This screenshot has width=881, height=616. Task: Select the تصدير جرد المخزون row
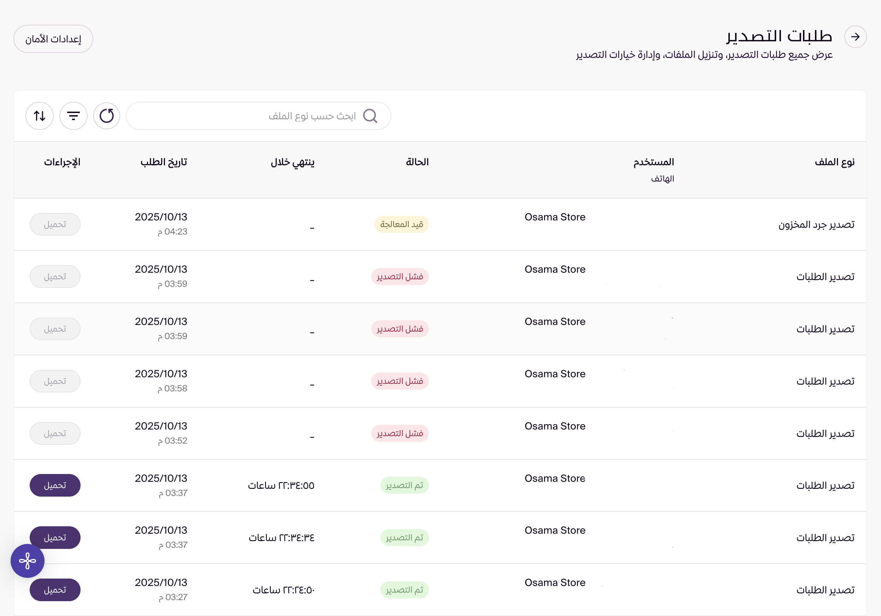pyautogui.click(x=816, y=224)
